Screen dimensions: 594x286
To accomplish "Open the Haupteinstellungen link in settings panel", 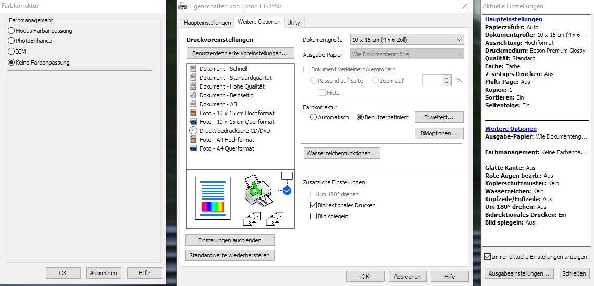I will pyautogui.click(x=514, y=19).
